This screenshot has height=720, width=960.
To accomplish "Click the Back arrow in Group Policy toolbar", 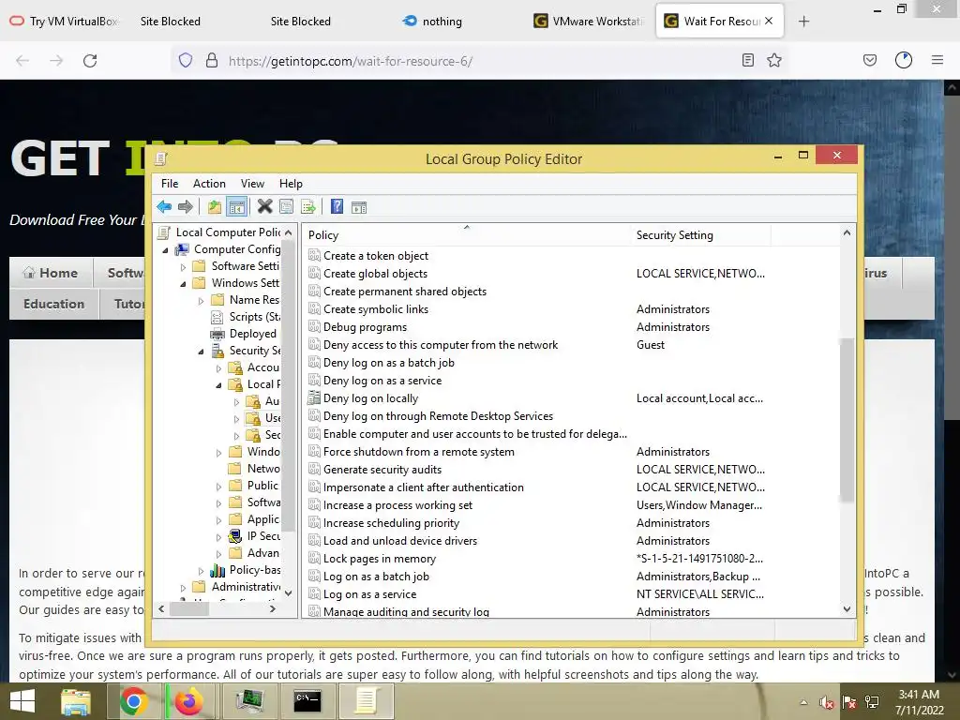I will click(164, 207).
